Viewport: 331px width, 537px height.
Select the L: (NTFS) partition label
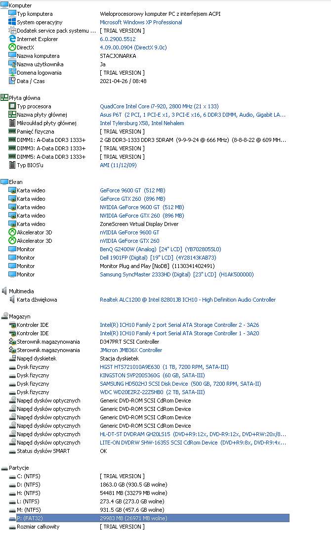click(28, 501)
